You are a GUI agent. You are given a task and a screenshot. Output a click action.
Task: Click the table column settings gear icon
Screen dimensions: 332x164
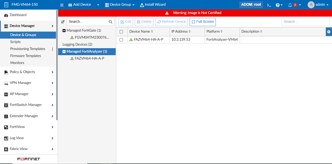pyautogui.click(x=329, y=31)
